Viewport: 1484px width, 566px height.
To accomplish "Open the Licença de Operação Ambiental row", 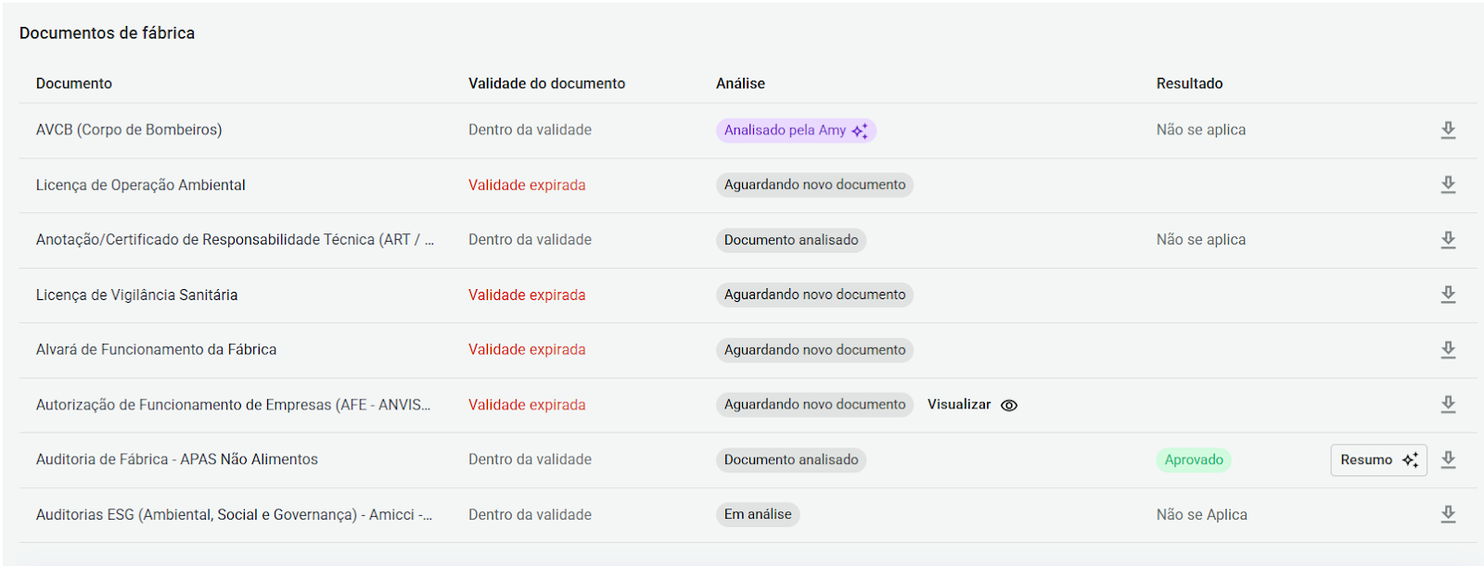I will [x=141, y=185].
